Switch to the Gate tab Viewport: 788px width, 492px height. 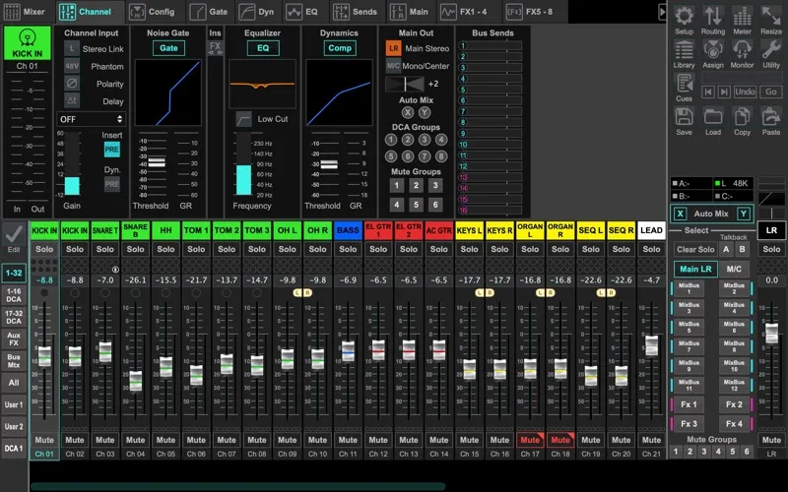[209, 12]
